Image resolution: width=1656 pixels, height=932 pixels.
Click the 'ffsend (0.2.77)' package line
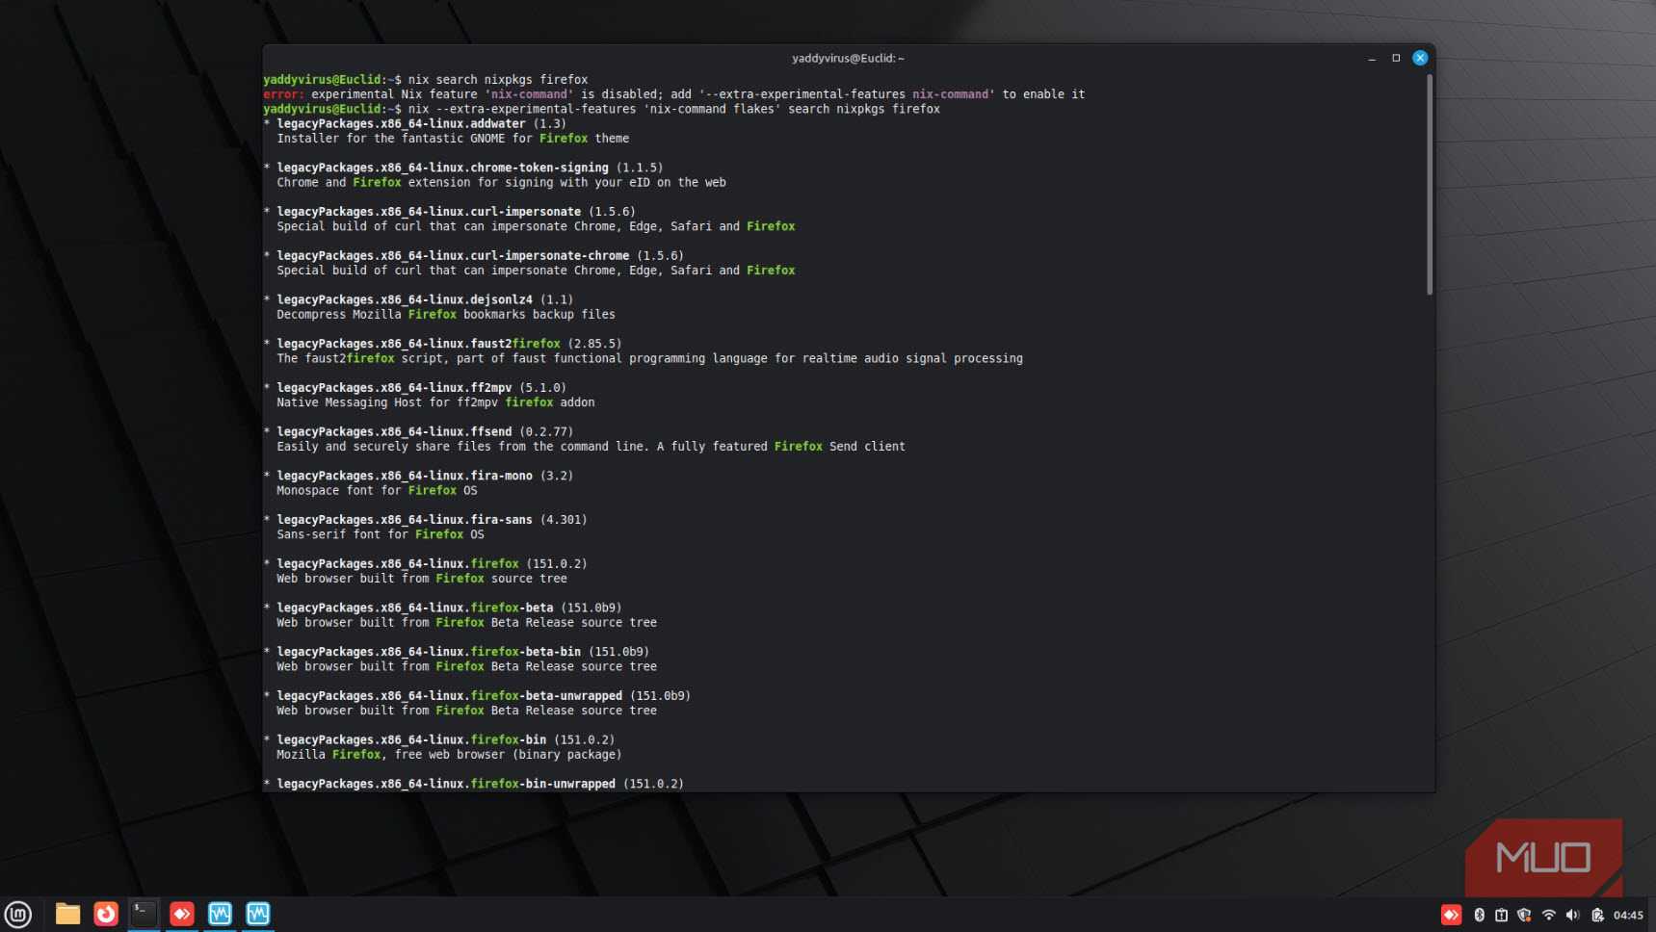pyautogui.click(x=418, y=431)
